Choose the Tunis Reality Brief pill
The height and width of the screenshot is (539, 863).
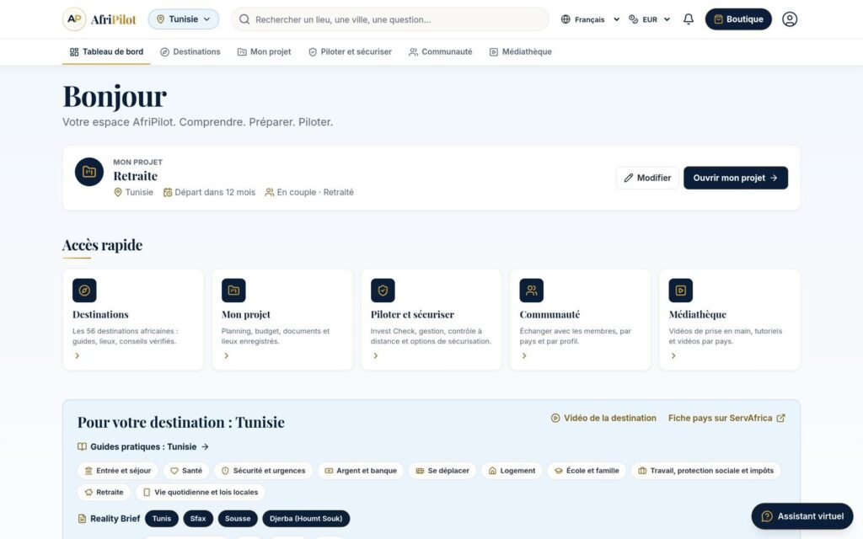pos(162,519)
